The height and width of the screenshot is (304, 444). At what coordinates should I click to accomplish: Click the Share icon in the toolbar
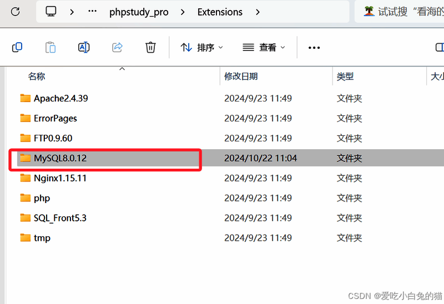point(117,47)
